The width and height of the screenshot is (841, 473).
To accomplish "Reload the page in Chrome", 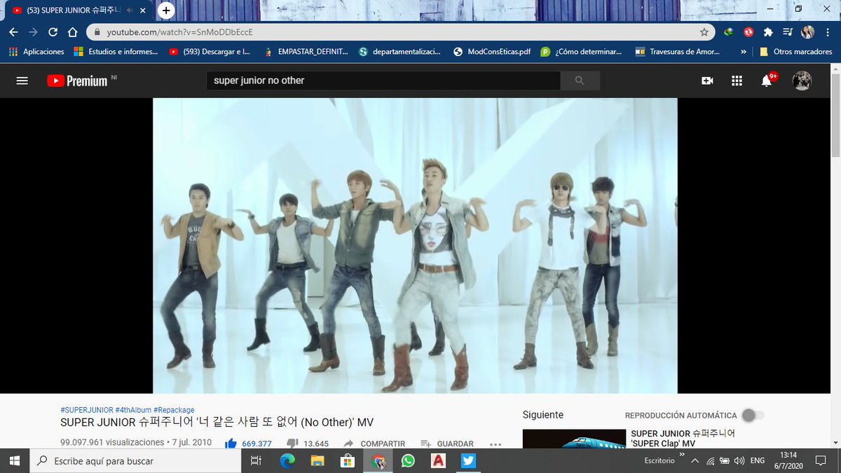I will coord(53,32).
